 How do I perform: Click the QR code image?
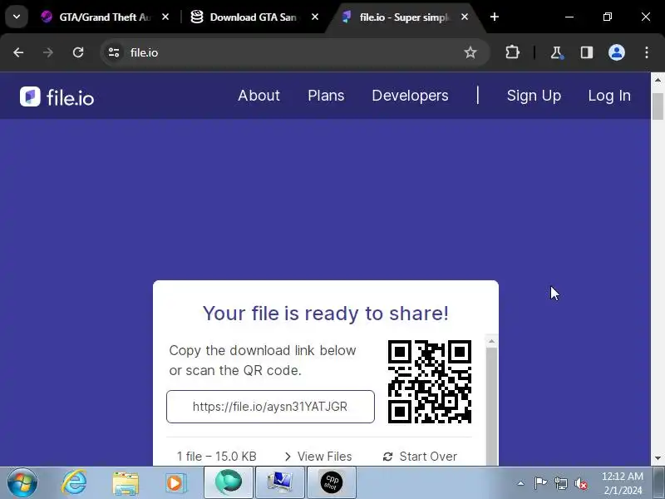tap(430, 382)
